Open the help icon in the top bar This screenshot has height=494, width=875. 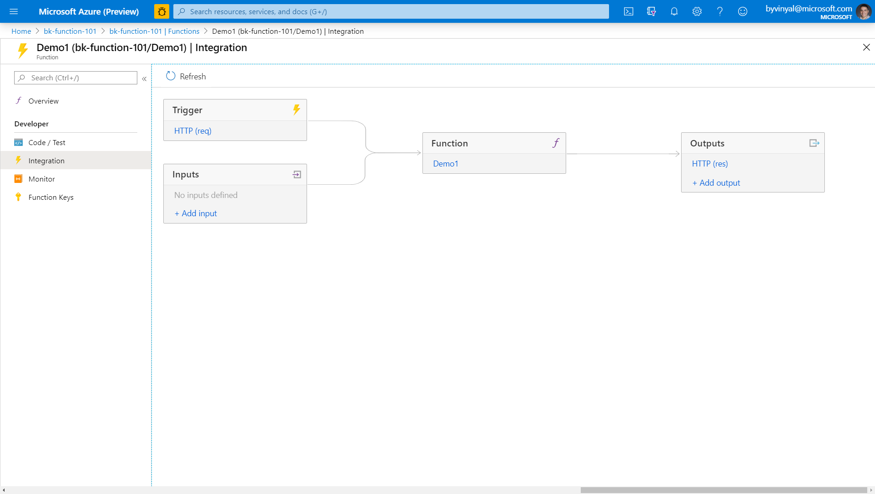[720, 11]
